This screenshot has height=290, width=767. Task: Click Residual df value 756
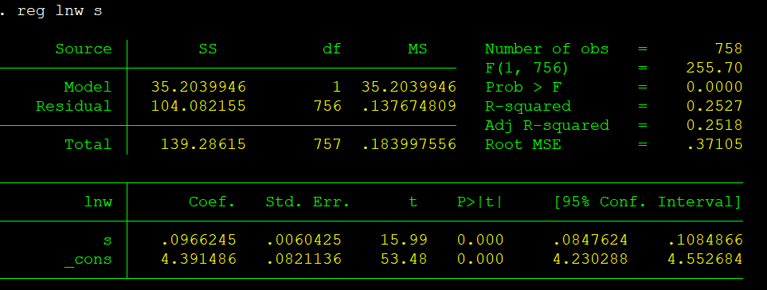tap(327, 106)
